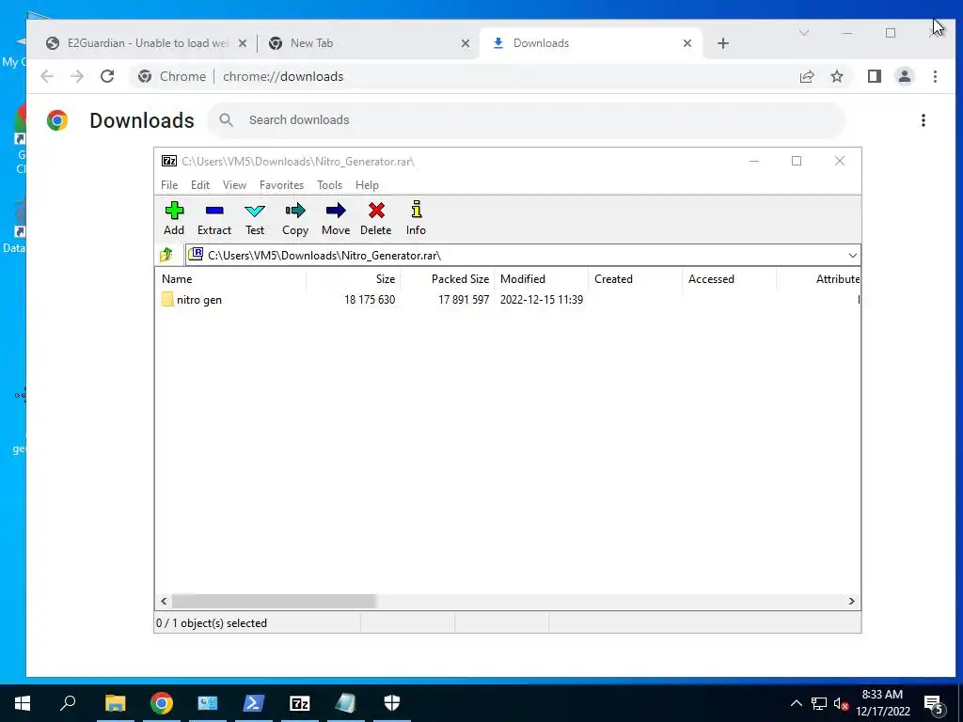Click the Search downloads field

(527, 120)
